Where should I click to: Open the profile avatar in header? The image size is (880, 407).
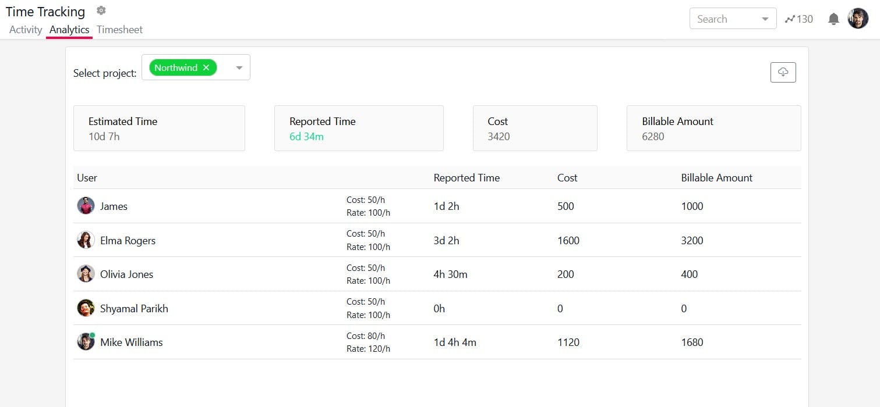coord(858,19)
